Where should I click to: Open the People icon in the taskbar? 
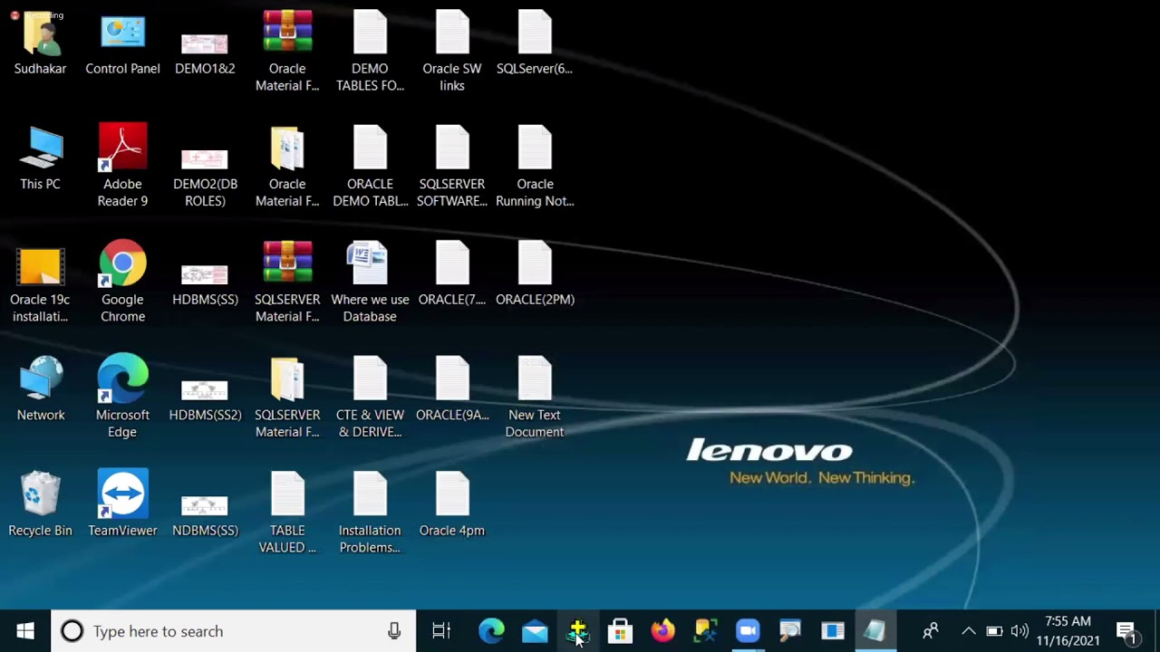(930, 631)
